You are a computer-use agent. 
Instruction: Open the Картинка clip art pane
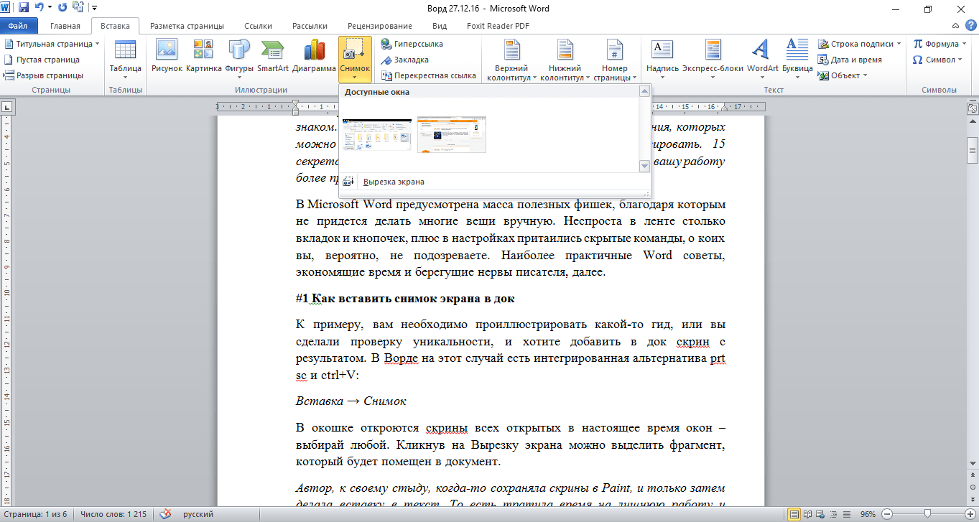tap(203, 57)
